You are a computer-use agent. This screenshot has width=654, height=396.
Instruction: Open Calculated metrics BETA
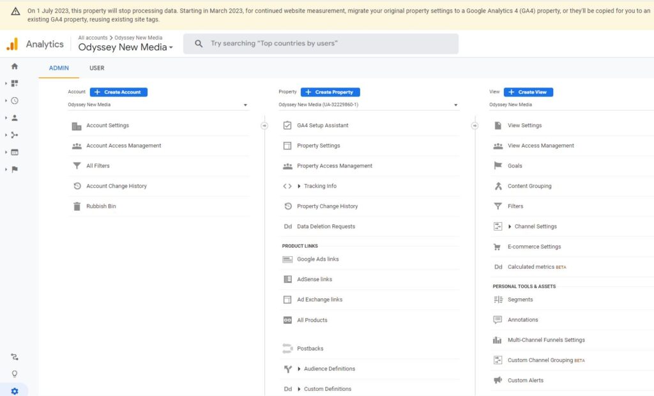pyautogui.click(x=536, y=267)
